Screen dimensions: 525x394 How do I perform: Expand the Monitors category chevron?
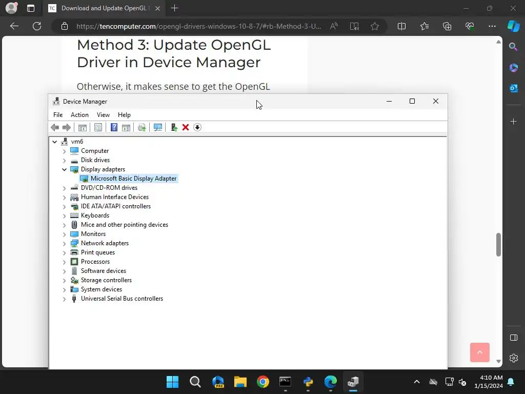[64, 234]
